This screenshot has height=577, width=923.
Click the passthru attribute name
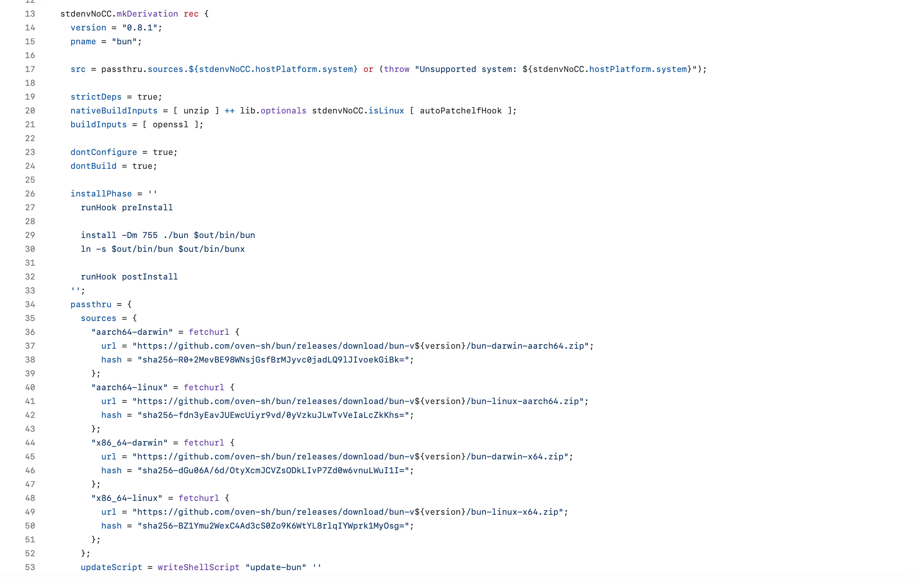(x=91, y=304)
